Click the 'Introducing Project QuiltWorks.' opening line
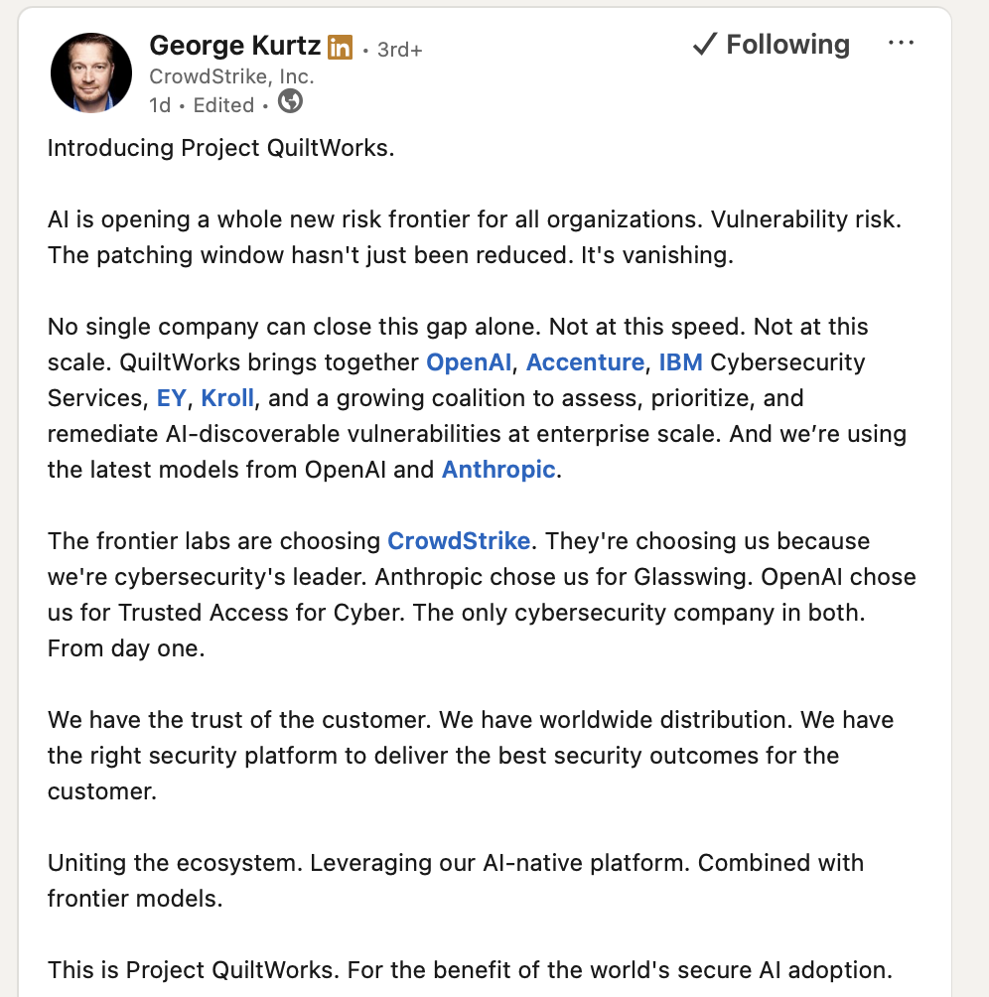Image resolution: width=989 pixels, height=997 pixels. click(x=221, y=149)
